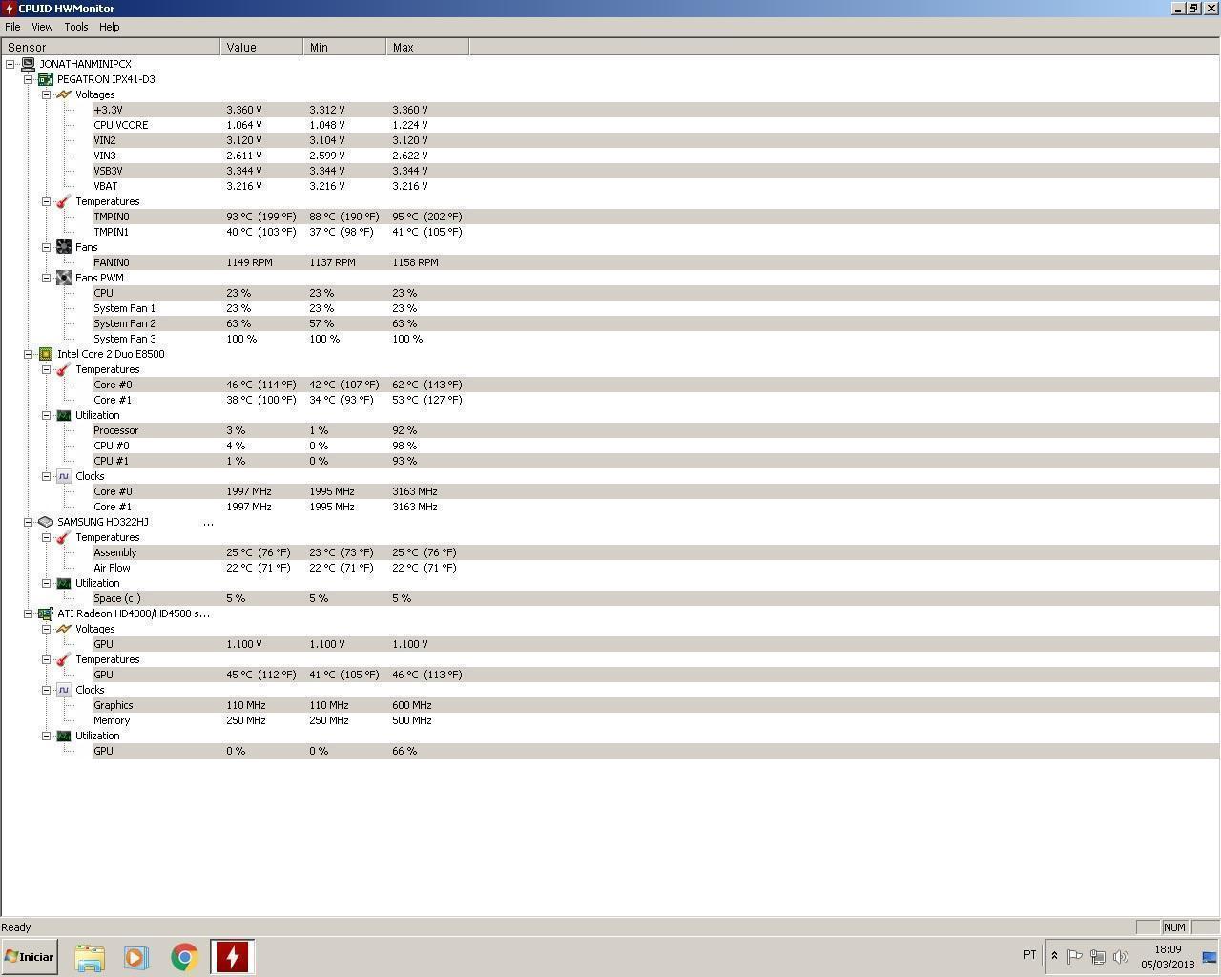Collapse the Fans PWM group

point(46,278)
